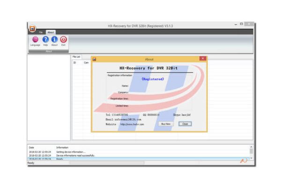Screen dimensions: 281x187
Task: Select the 'Getting device information' log row
Action: pyautogui.click(x=69, y=152)
